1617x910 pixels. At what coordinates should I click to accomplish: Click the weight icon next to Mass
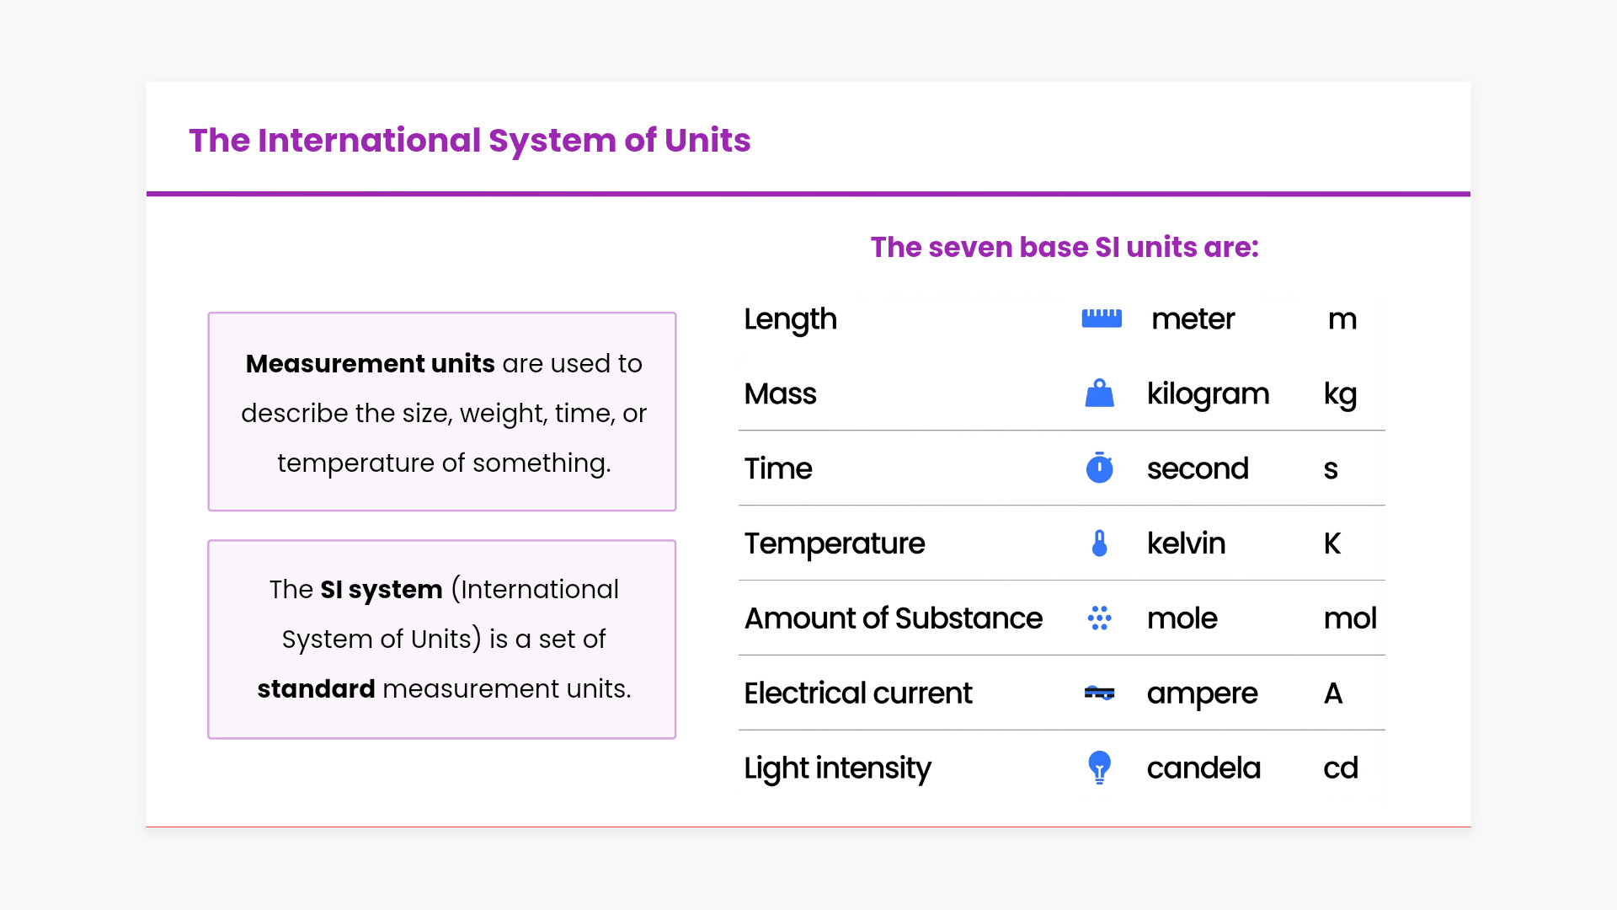pos(1099,393)
